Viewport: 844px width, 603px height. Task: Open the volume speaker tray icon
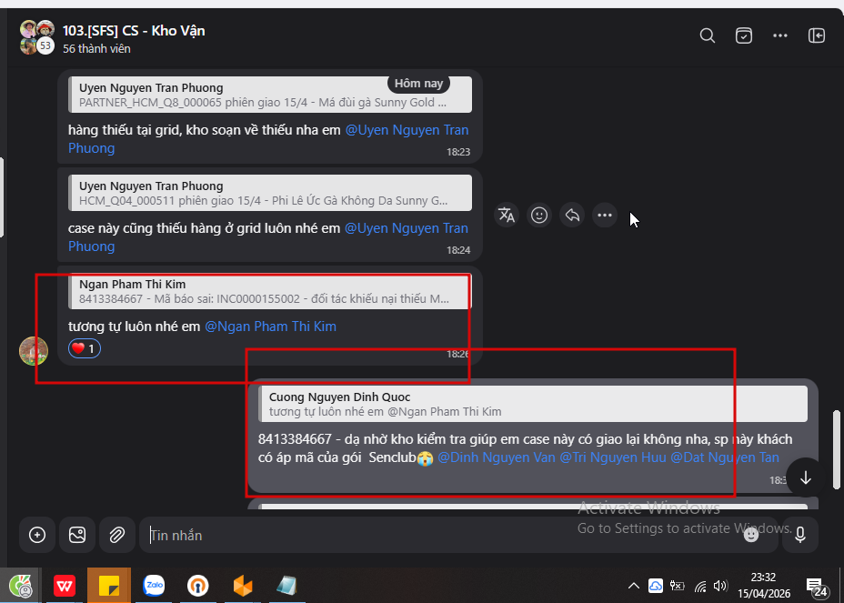pos(720,586)
